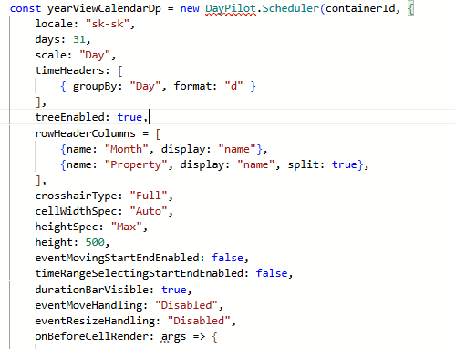Click the split true value
This screenshot has height=349, width=455.
[x=345, y=164]
